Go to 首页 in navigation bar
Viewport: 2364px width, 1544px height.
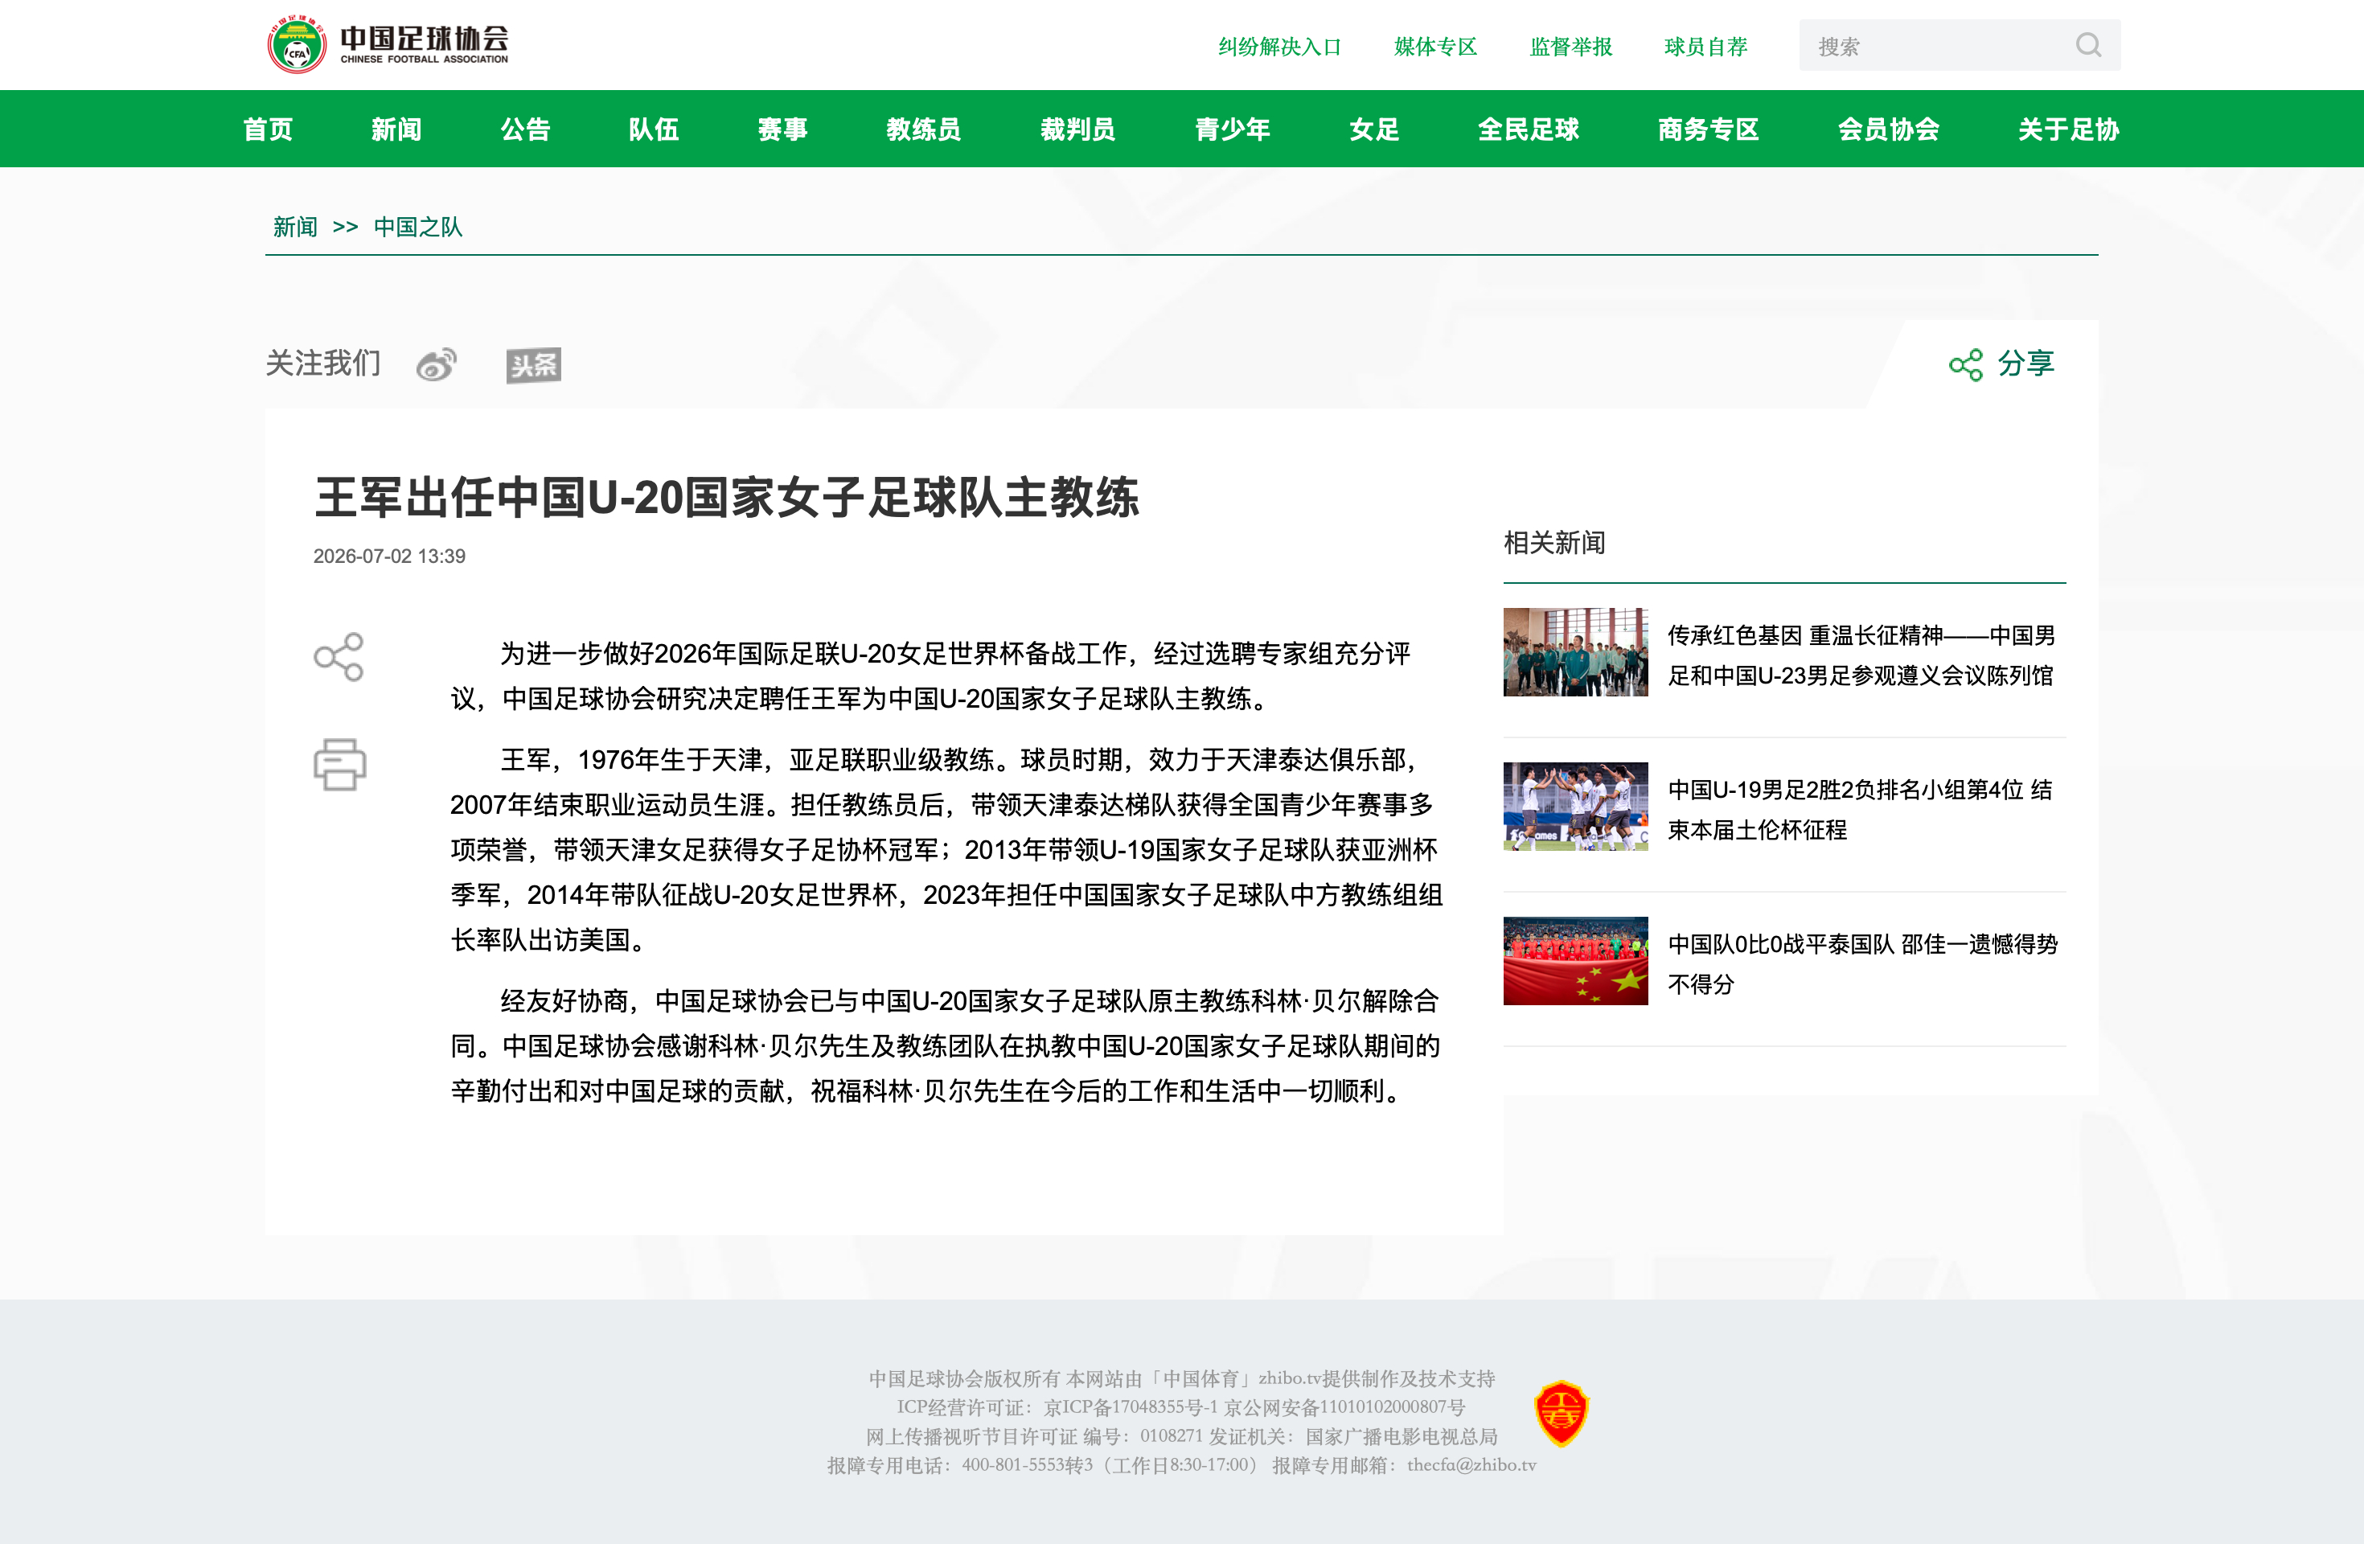click(269, 129)
